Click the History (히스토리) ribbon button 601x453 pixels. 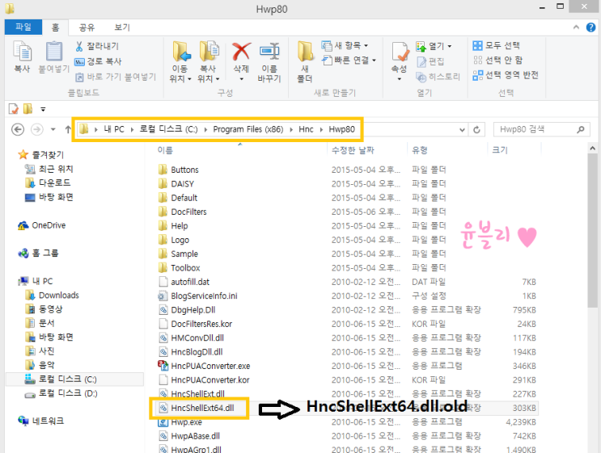tap(438, 77)
